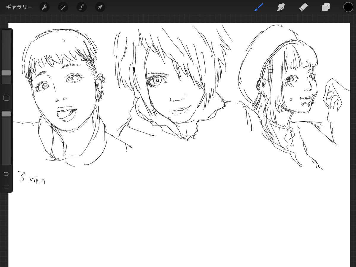The image size is (356, 267).
Task: Redo the last undone stroke
Action: 7,186
